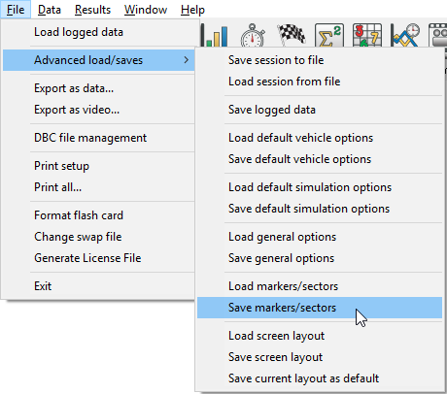Click the numbered grid table icon

pos(367,35)
